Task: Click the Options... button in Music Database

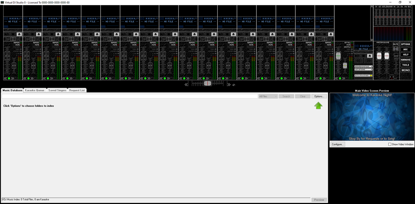Action: point(319,96)
